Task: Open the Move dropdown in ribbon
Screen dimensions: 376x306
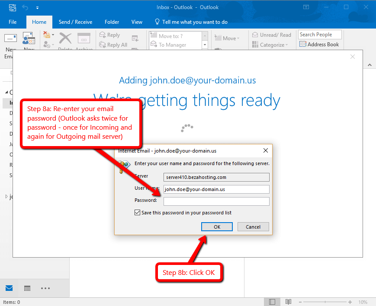Action: 227,38
